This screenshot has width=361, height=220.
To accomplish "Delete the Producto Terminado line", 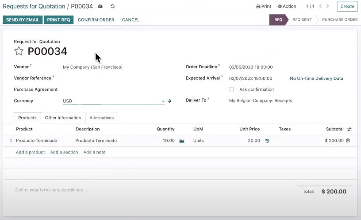I will pyautogui.click(x=348, y=141).
